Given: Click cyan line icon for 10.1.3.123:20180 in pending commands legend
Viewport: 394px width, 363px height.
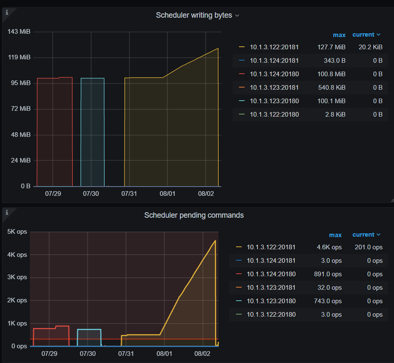Looking at the screenshot, I should pyautogui.click(x=238, y=301).
